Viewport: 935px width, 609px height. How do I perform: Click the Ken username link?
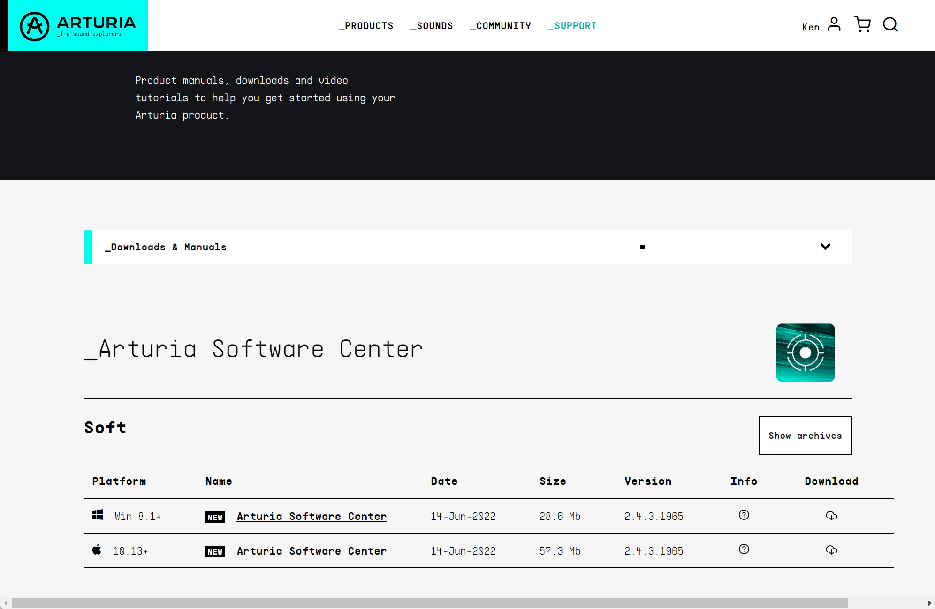pos(811,27)
